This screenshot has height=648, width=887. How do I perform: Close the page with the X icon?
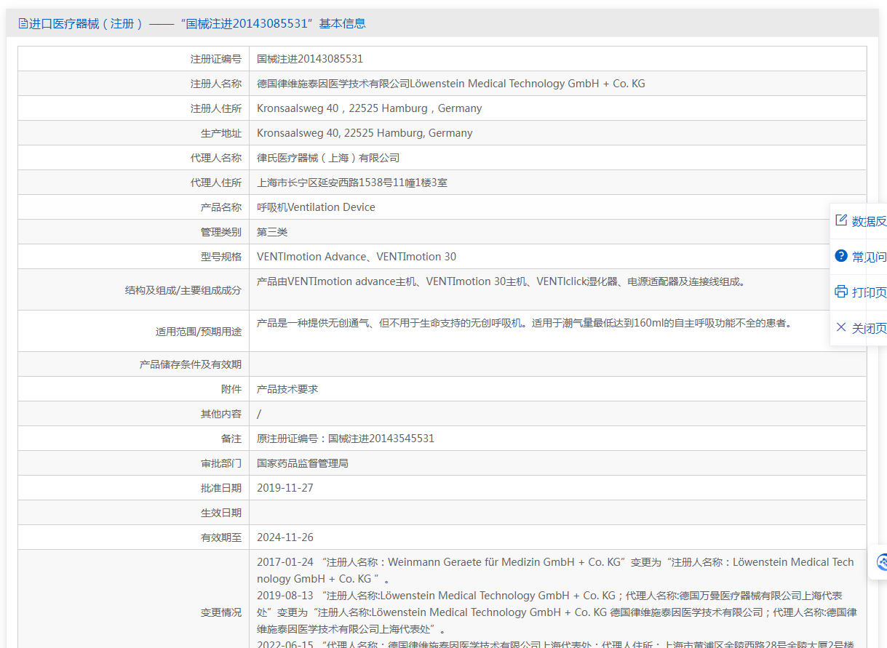[x=841, y=327]
